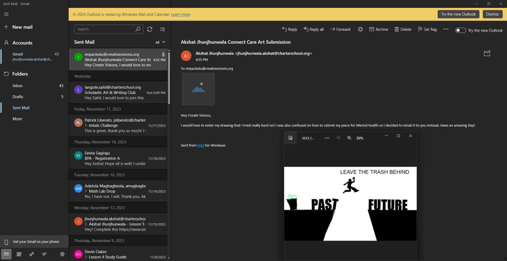Open the Drafts folder
Viewport: 507px width, 261px height.
(34, 97)
